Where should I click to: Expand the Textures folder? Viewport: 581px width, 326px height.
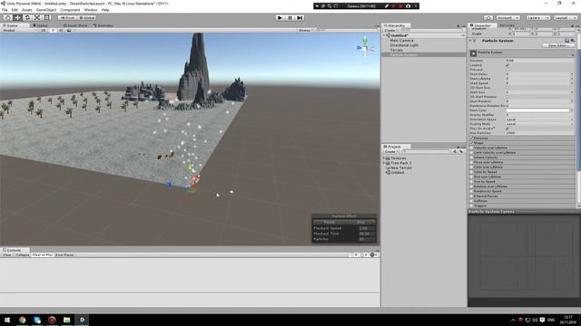coord(384,158)
